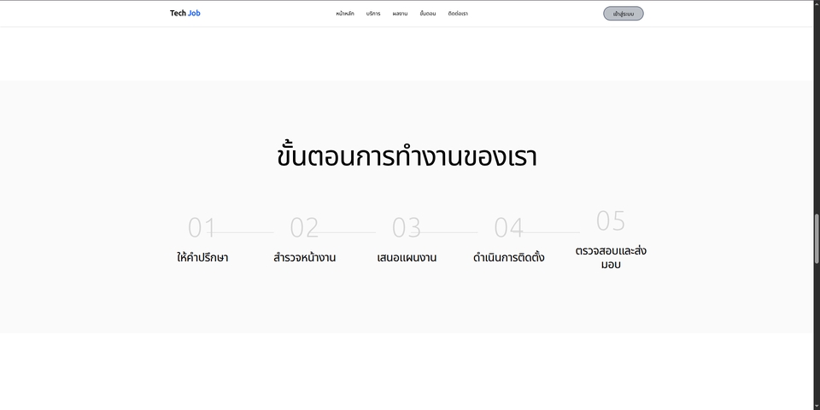Select the เสนอแผนงาน step label
The image size is (820, 410).
point(407,257)
